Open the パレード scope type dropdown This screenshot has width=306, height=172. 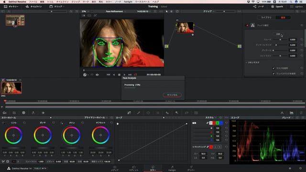tap(287, 118)
